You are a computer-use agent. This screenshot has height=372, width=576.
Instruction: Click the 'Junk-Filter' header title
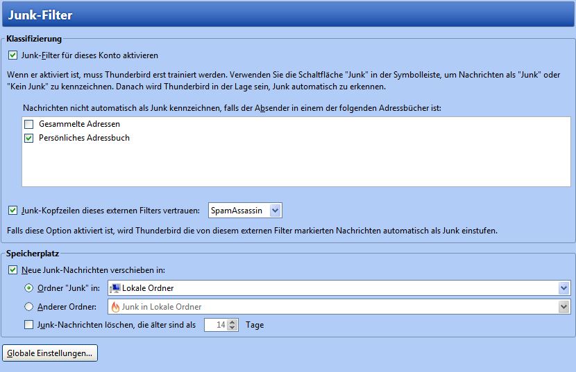[x=40, y=15]
